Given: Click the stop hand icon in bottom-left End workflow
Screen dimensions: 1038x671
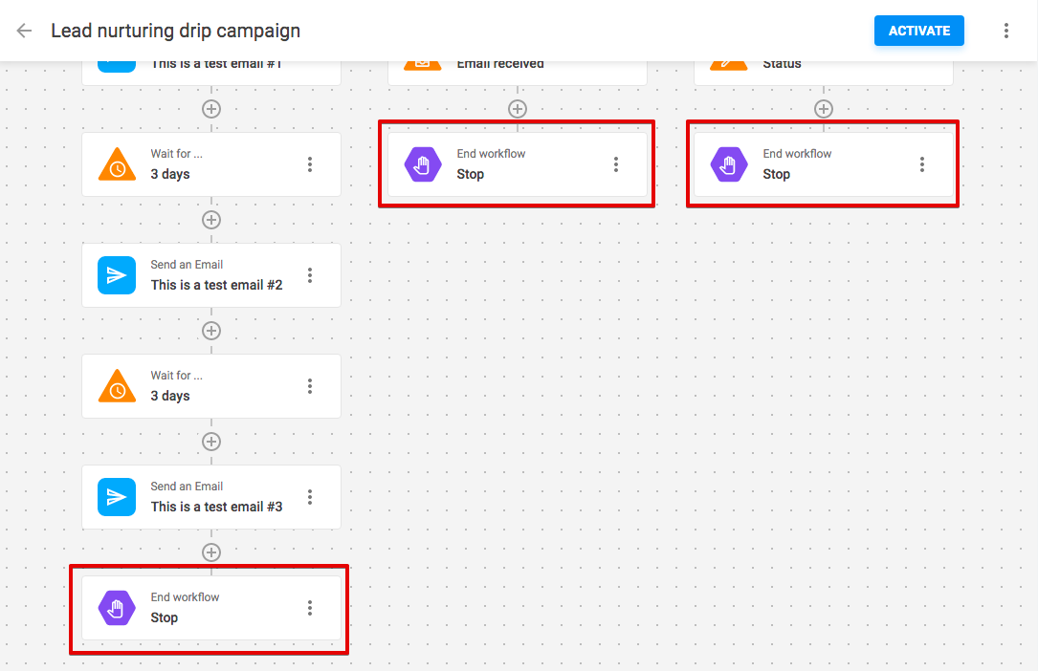Looking at the screenshot, I should point(117,608).
